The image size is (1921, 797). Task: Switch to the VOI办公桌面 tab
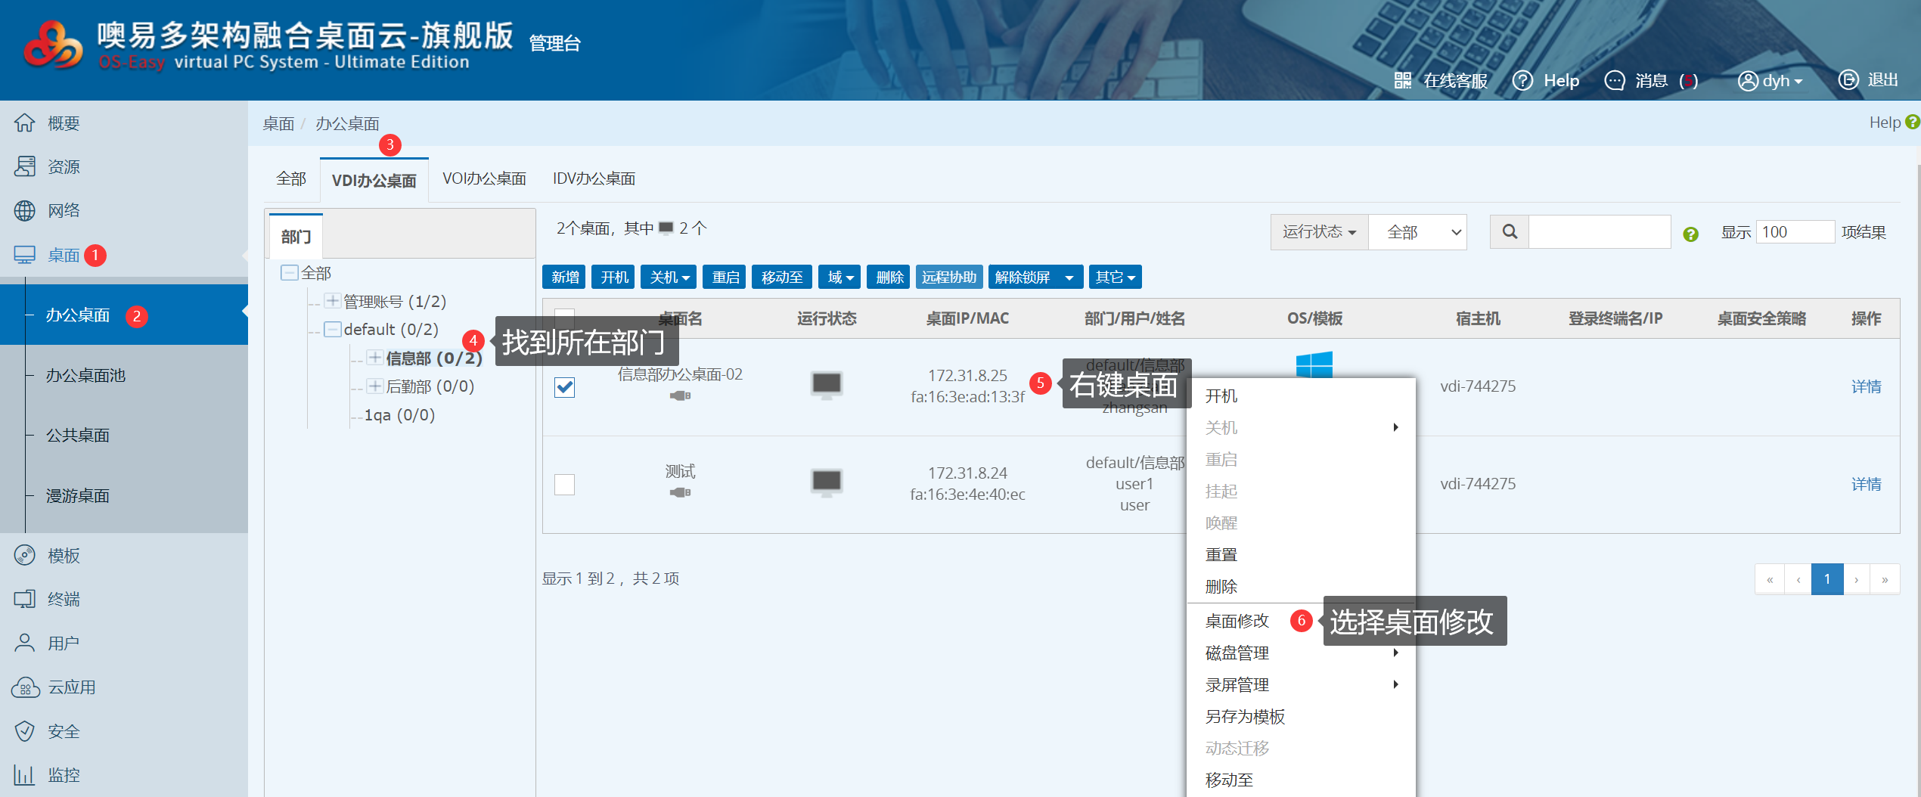484,179
